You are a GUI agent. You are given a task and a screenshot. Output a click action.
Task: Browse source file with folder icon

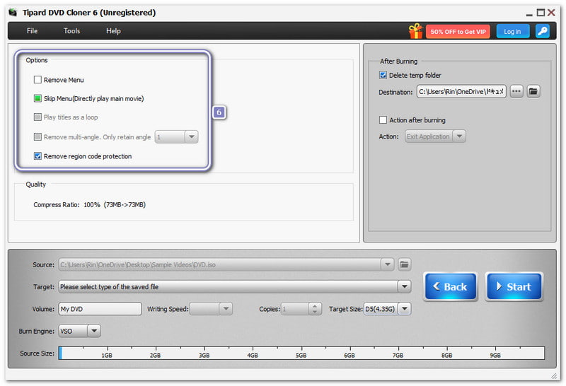404,264
